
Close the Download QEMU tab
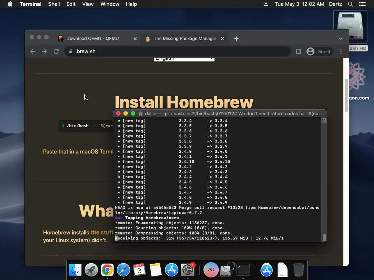(135, 39)
